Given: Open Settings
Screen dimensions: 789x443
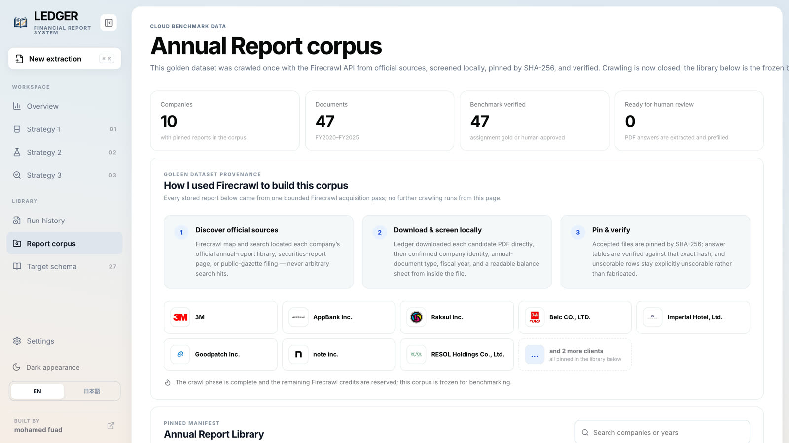Looking at the screenshot, I should pyautogui.click(x=65, y=341).
